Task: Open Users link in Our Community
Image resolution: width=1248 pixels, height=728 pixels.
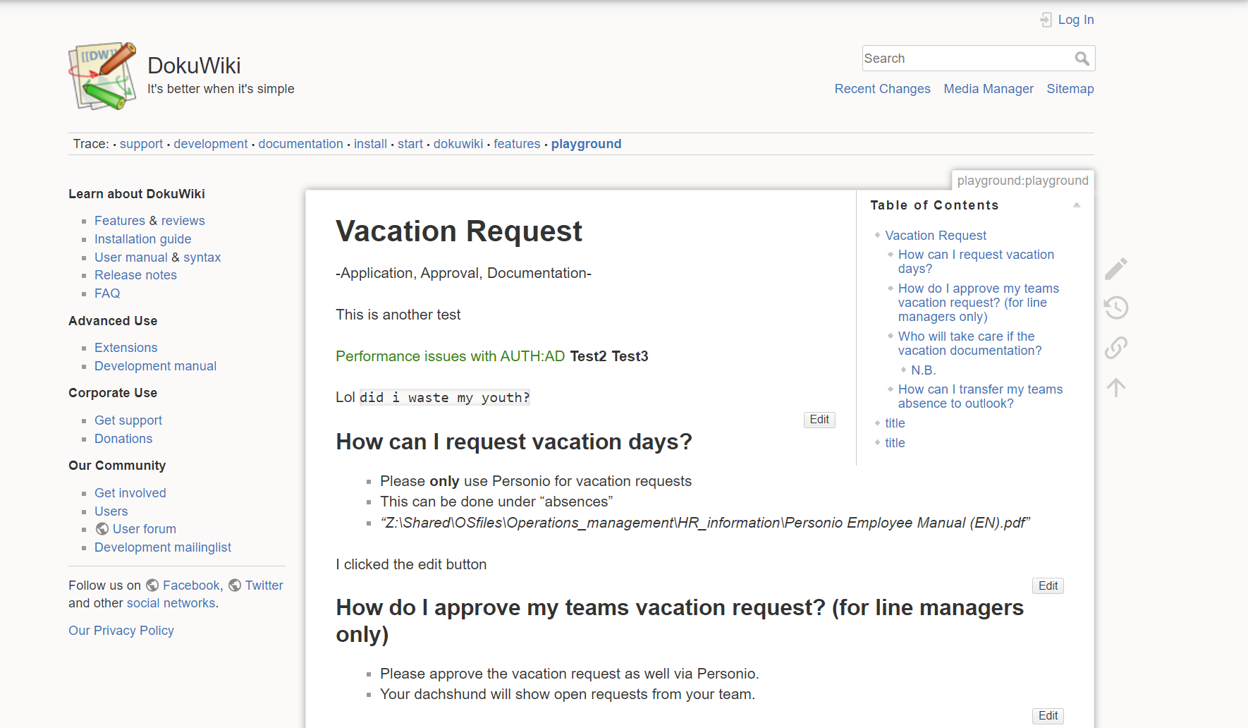Action: coord(111,511)
